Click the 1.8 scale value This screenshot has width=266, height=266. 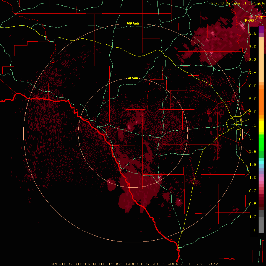pos(253,165)
